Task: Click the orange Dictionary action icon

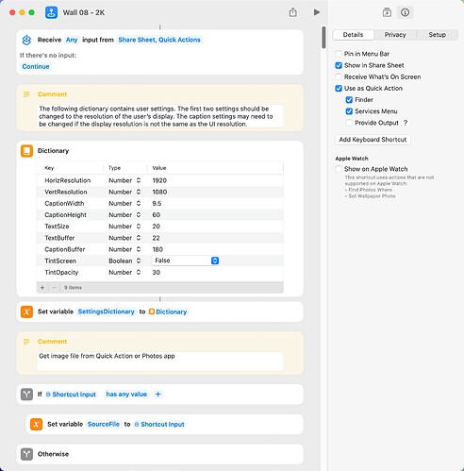Action: [26, 151]
